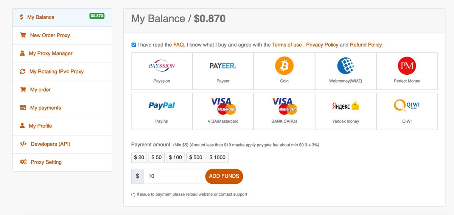Click the payment amount input field
This screenshot has height=215, width=454.
click(174, 176)
